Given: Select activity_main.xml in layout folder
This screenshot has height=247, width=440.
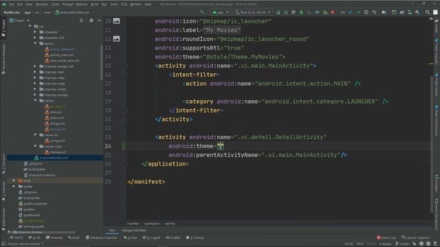Looking at the screenshot, I should [x=61, y=55].
